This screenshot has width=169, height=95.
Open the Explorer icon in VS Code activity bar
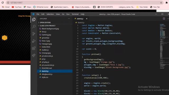click(x=34, y=20)
